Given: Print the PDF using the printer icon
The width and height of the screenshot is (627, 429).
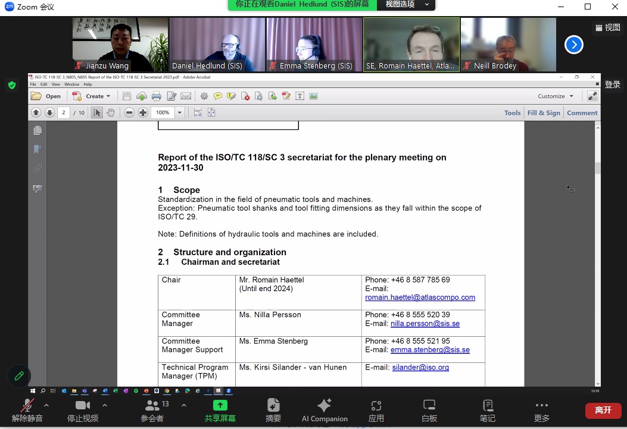Looking at the screenshot, I should 157,96.
